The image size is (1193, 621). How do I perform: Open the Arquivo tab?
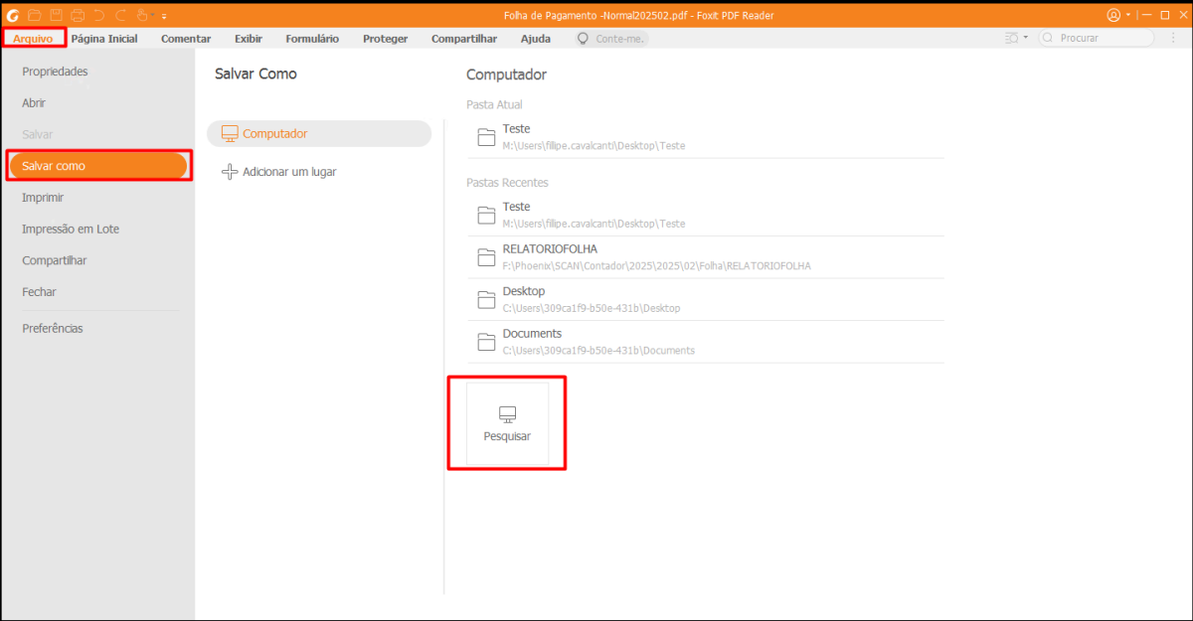coord(33,39)
